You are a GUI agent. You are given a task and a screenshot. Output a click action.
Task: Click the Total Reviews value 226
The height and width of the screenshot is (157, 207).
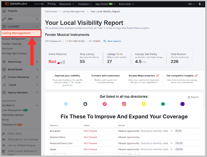(x=175, y=61)
